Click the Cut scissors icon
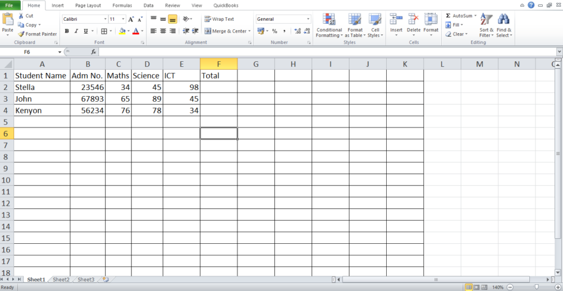The height and width of the screenshot is (291, 563). click(x=21, y=16)
